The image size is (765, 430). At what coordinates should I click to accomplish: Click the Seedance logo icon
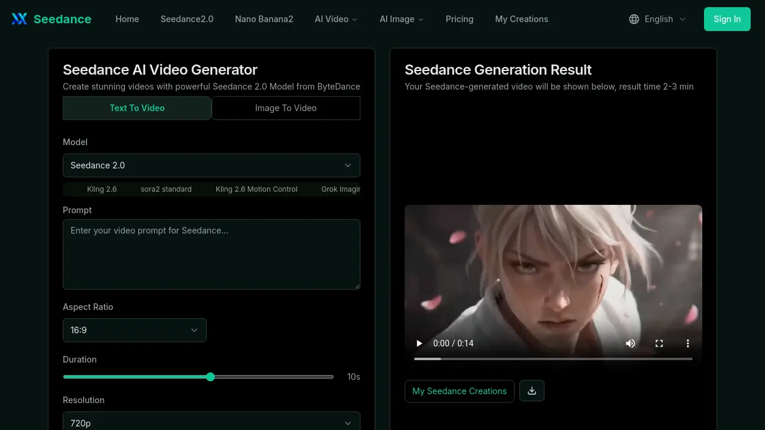pyautogui.click(x=19, y=19)
